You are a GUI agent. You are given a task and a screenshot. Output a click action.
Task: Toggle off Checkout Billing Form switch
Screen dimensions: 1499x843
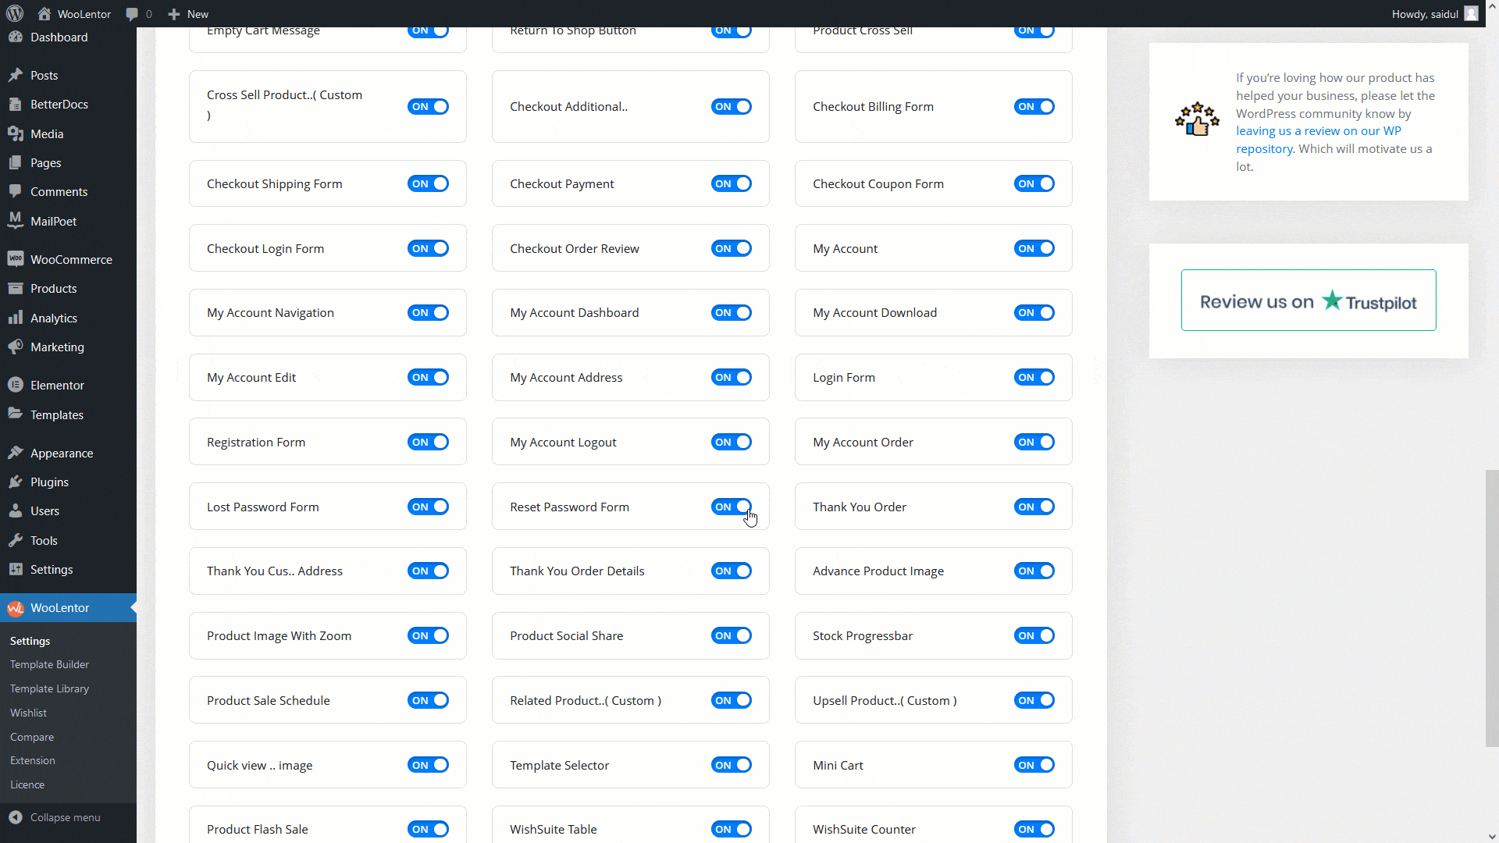pos(1034,106)
